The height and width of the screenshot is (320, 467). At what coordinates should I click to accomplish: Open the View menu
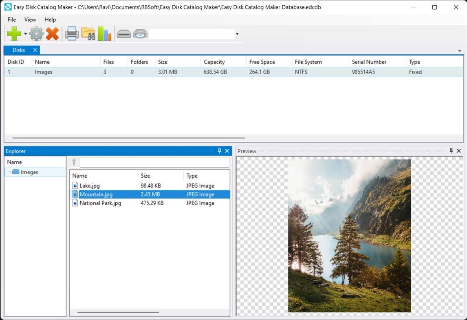pyautogui.click(x=30, y=20)
